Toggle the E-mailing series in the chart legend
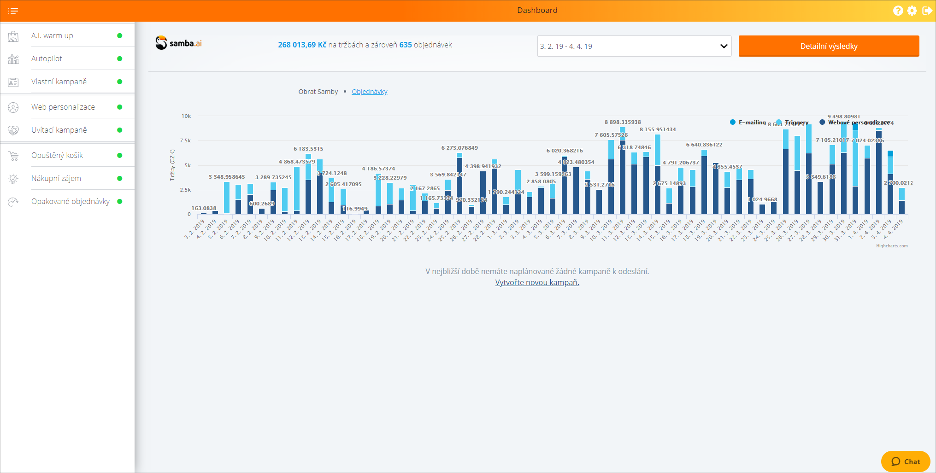936x473 pixels. click(x=749, y=122)
